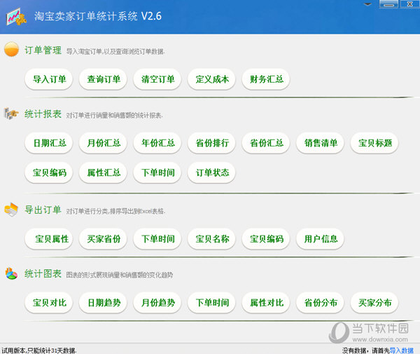Close the application window
Screen dimensions: 420x354
[x=409, y=4]
